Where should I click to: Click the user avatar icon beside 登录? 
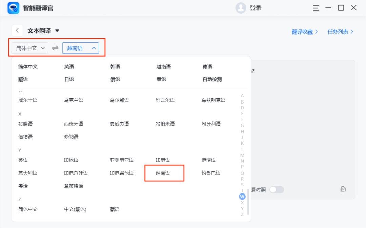click(240, 8)
